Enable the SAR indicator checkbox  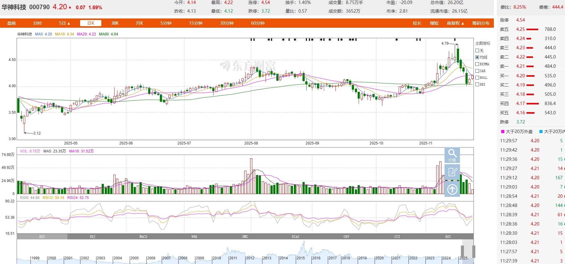[477, 71]
